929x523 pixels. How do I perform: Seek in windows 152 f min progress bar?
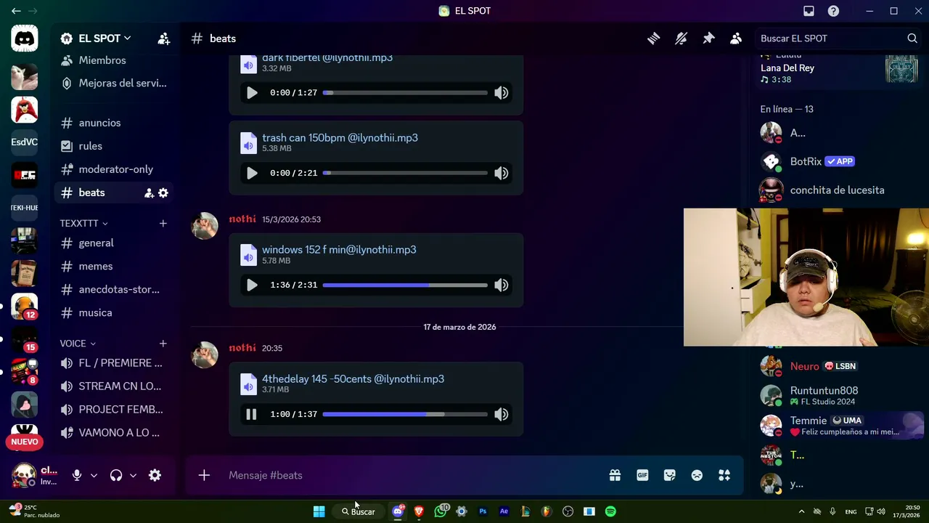click(405, 285)
